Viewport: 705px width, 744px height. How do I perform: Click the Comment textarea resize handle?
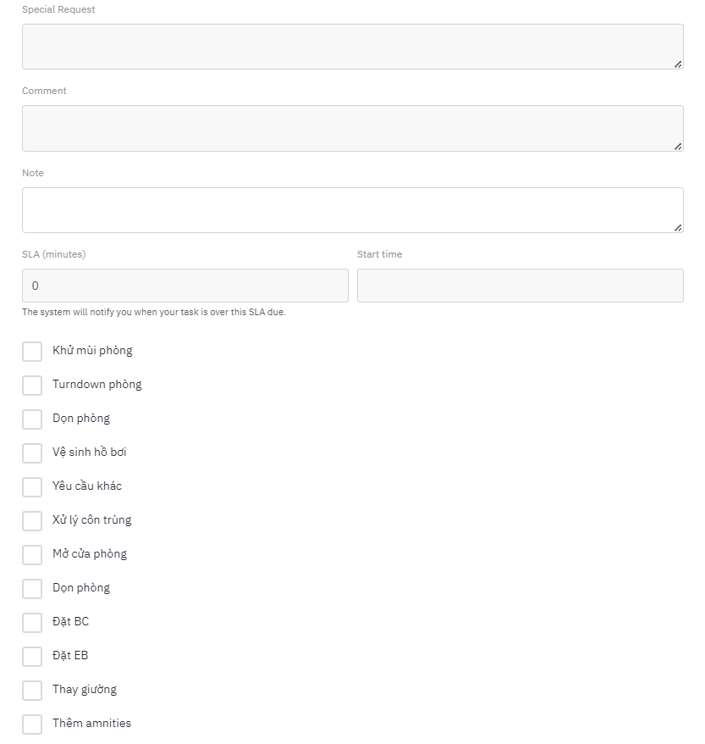[678, 147]
